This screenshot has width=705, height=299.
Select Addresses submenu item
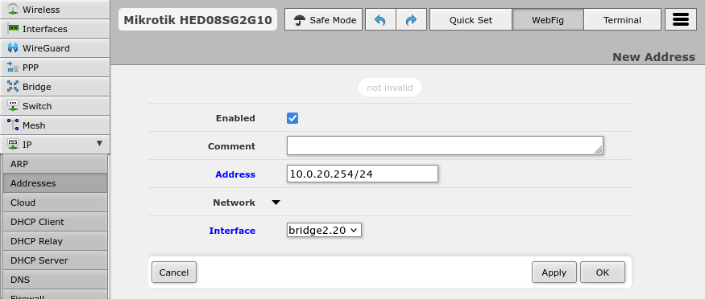coord(55,183)
